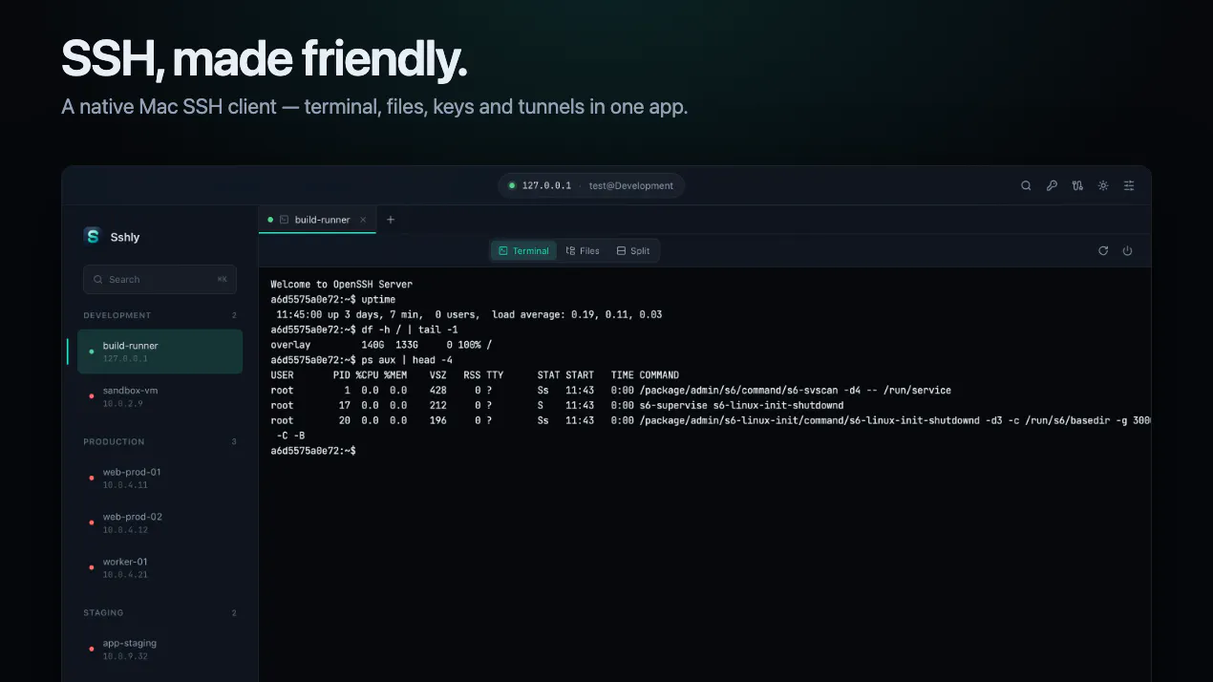Close the build-runner tab
The height and width of the screenshot is (682, 1213).
point(363,220)
